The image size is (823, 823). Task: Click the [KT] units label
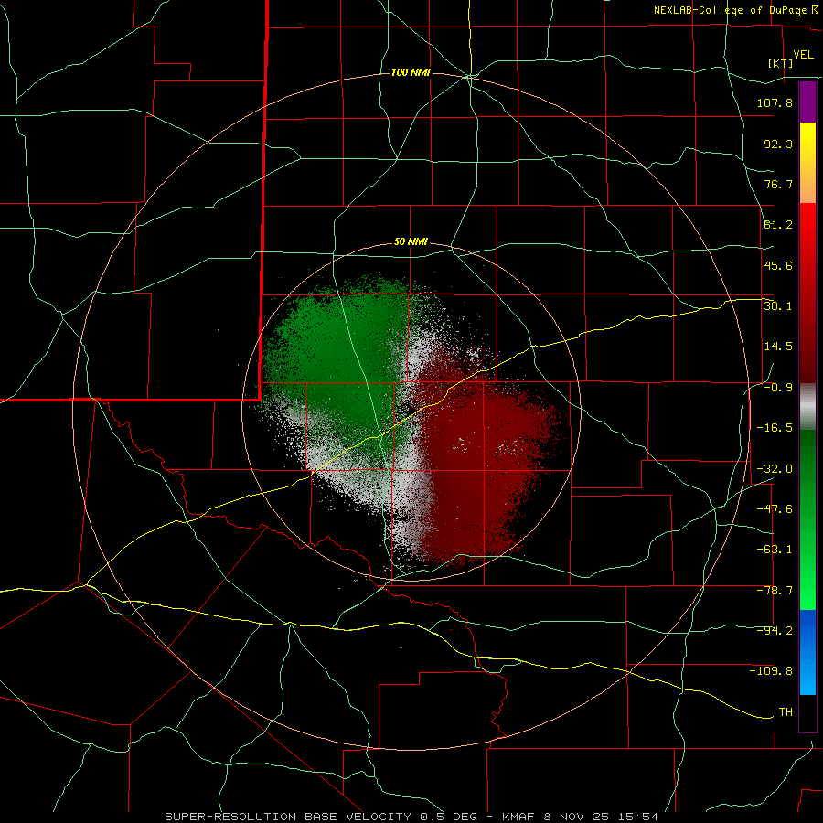(x=781, y=63)
